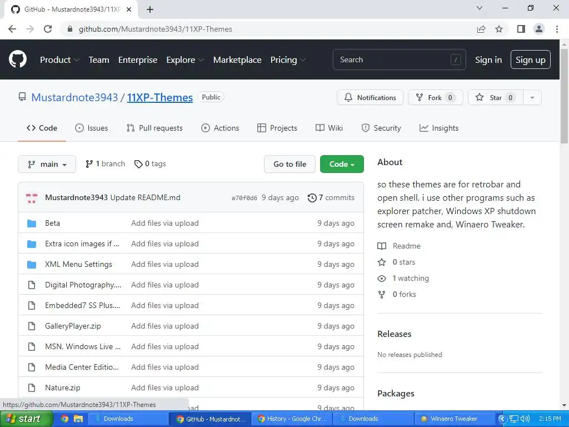Click the Windows start button
The height and width of the screenshot is (427, 569).
[26, 419]
